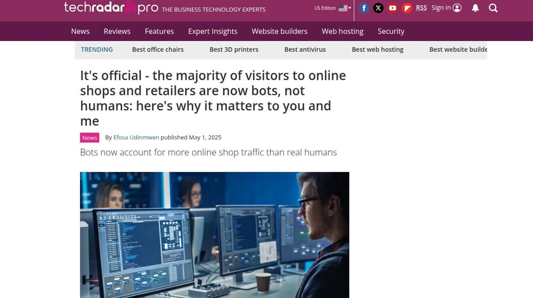Open the YouTube channel icon
Viewport: 533px width, 298px height.
coord(392,8)
